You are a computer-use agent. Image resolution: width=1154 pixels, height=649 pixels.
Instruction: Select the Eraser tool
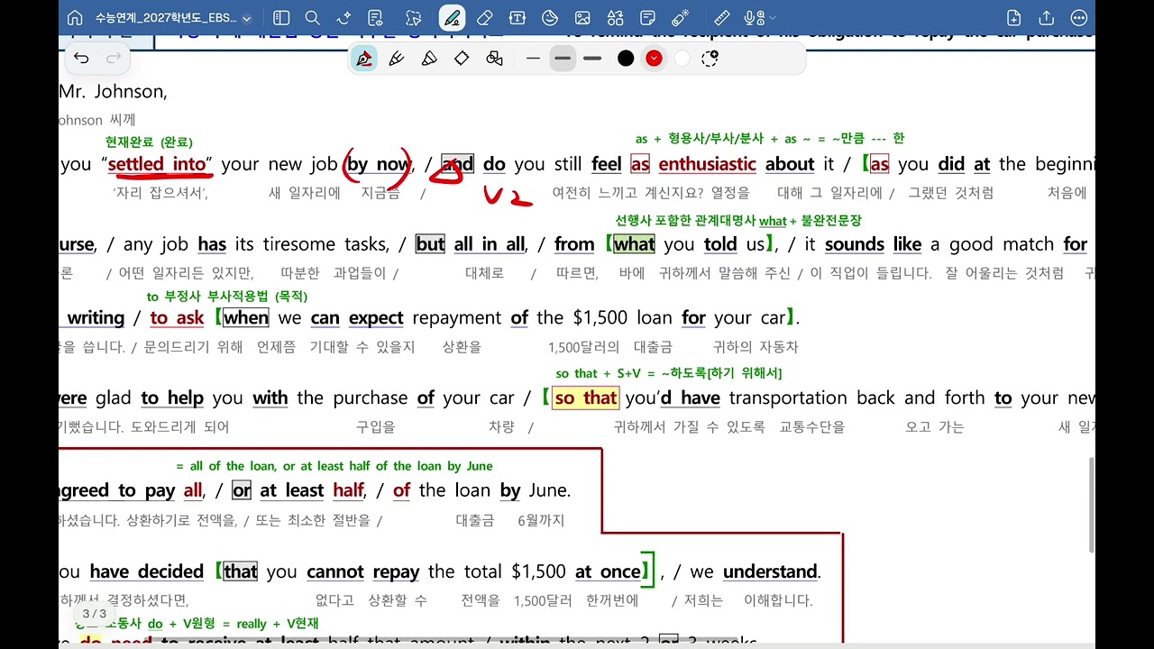[485, 18]
